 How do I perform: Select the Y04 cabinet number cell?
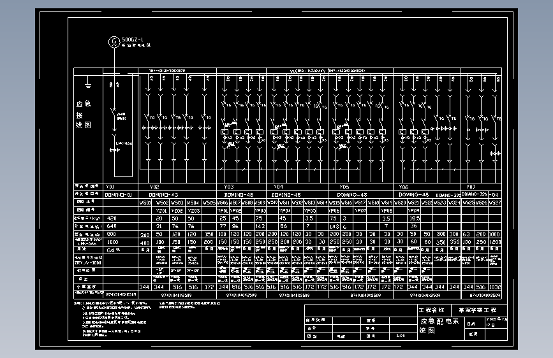[278, 187]
